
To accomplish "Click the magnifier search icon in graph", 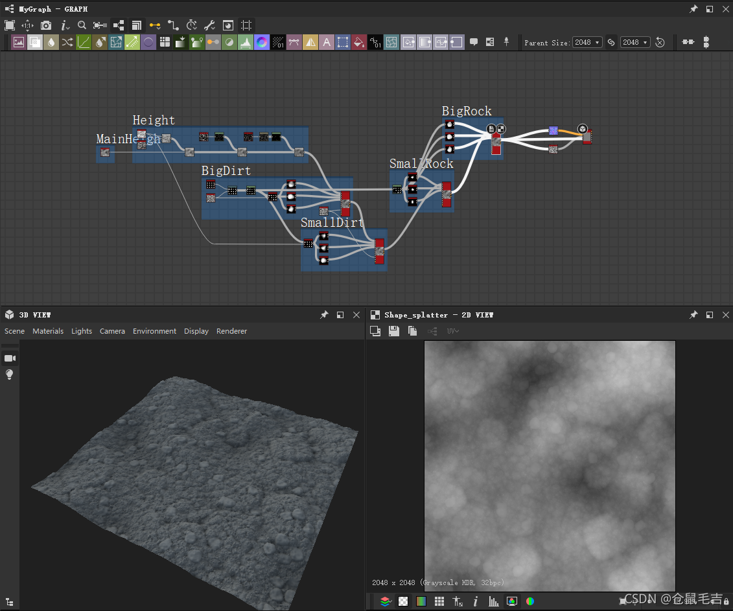I will (x=82, y=25).
